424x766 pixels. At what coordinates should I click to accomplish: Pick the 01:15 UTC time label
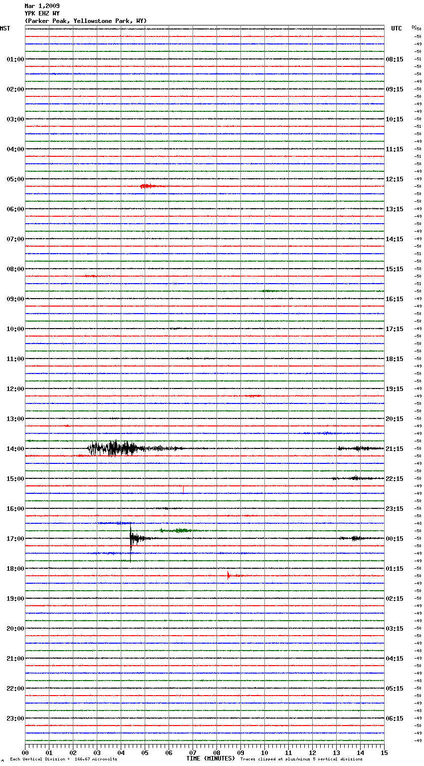(395, 569)
